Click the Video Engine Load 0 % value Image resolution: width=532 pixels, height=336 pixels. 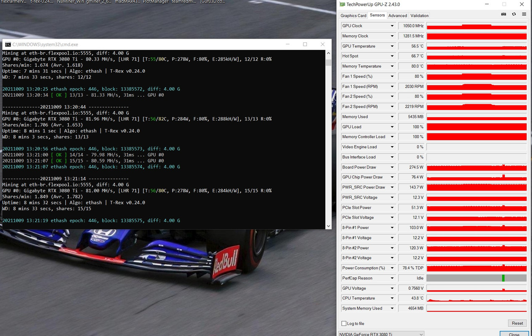pyautogui.click(x=411, y=147)
